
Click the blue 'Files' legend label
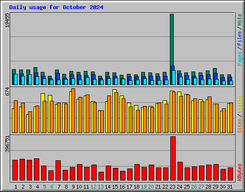[239, 38]
